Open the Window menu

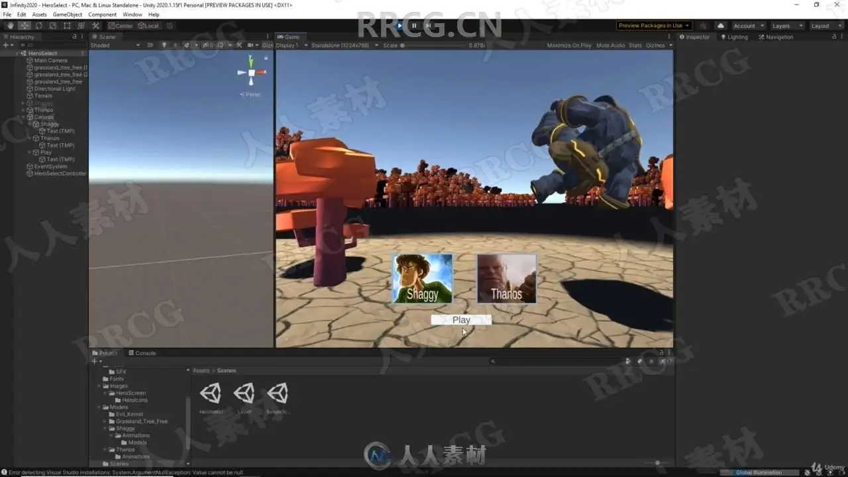click(x=132, y=15)
